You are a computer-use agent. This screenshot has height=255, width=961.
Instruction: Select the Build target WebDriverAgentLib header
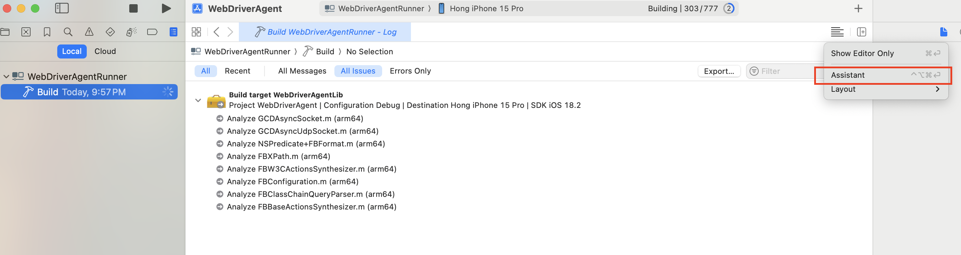point(286,95)
